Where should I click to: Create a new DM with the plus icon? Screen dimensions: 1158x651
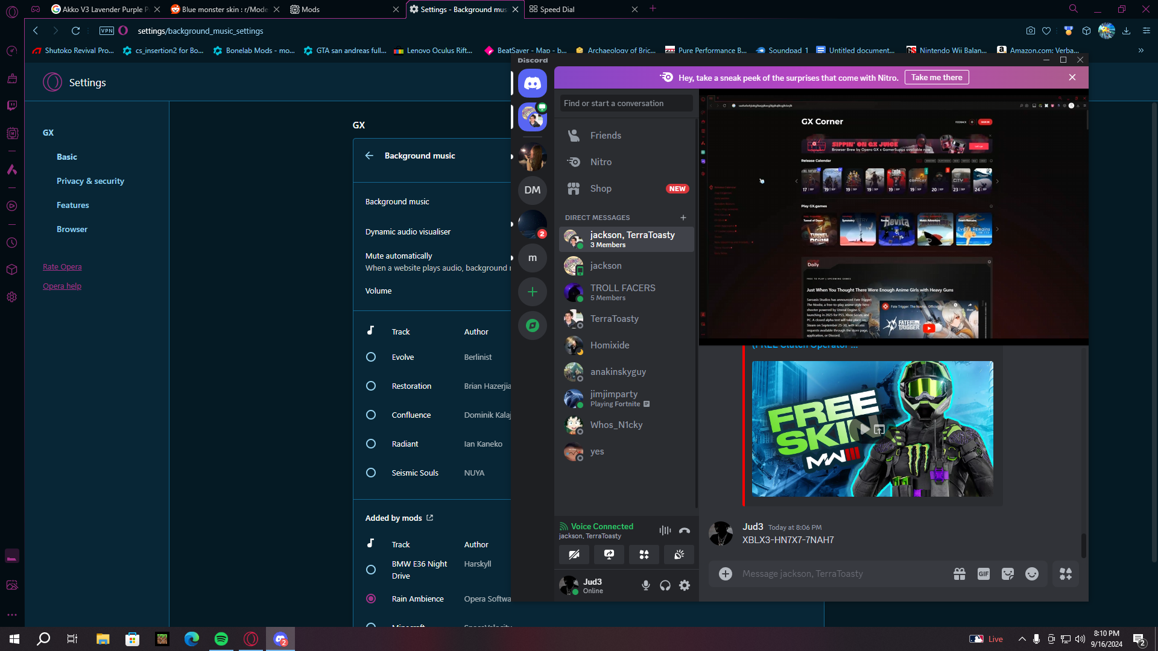tap(683, 218)
